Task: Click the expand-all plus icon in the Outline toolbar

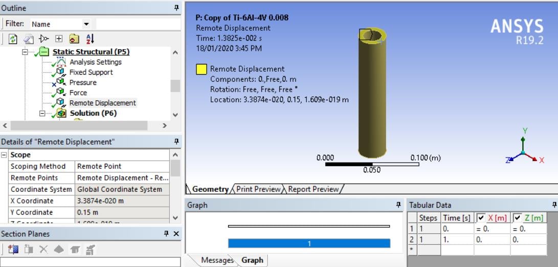Action: coord(59,39)
